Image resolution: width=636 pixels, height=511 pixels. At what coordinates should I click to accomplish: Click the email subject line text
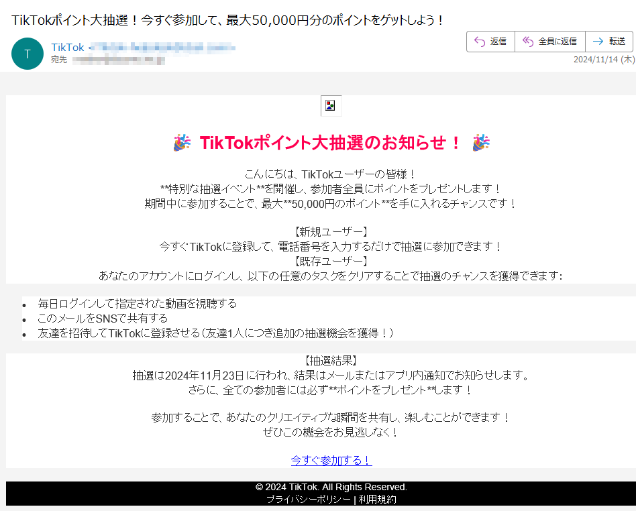[x=228, y=20]
